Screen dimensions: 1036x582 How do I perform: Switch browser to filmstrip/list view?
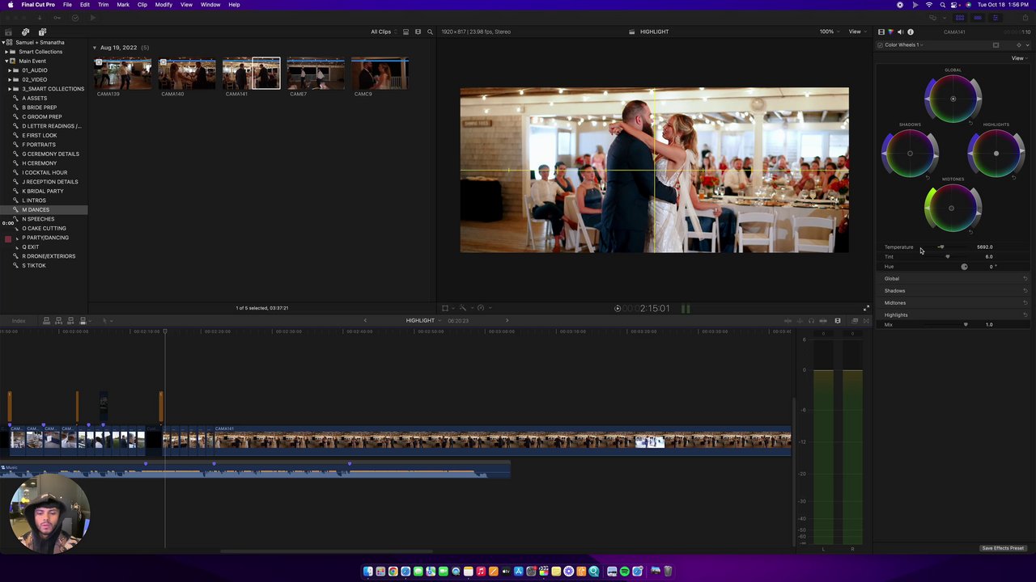[406, 32]
